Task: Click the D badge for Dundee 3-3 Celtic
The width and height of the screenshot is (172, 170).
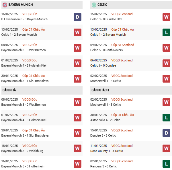Action: point(167,133)
